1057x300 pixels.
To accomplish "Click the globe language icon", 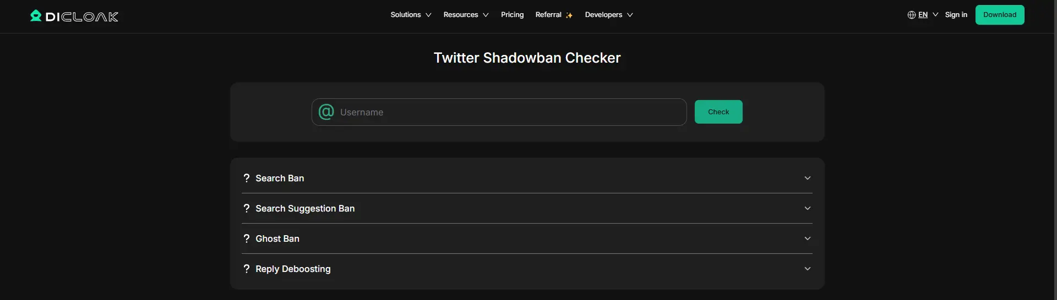I will coord(911,15).
